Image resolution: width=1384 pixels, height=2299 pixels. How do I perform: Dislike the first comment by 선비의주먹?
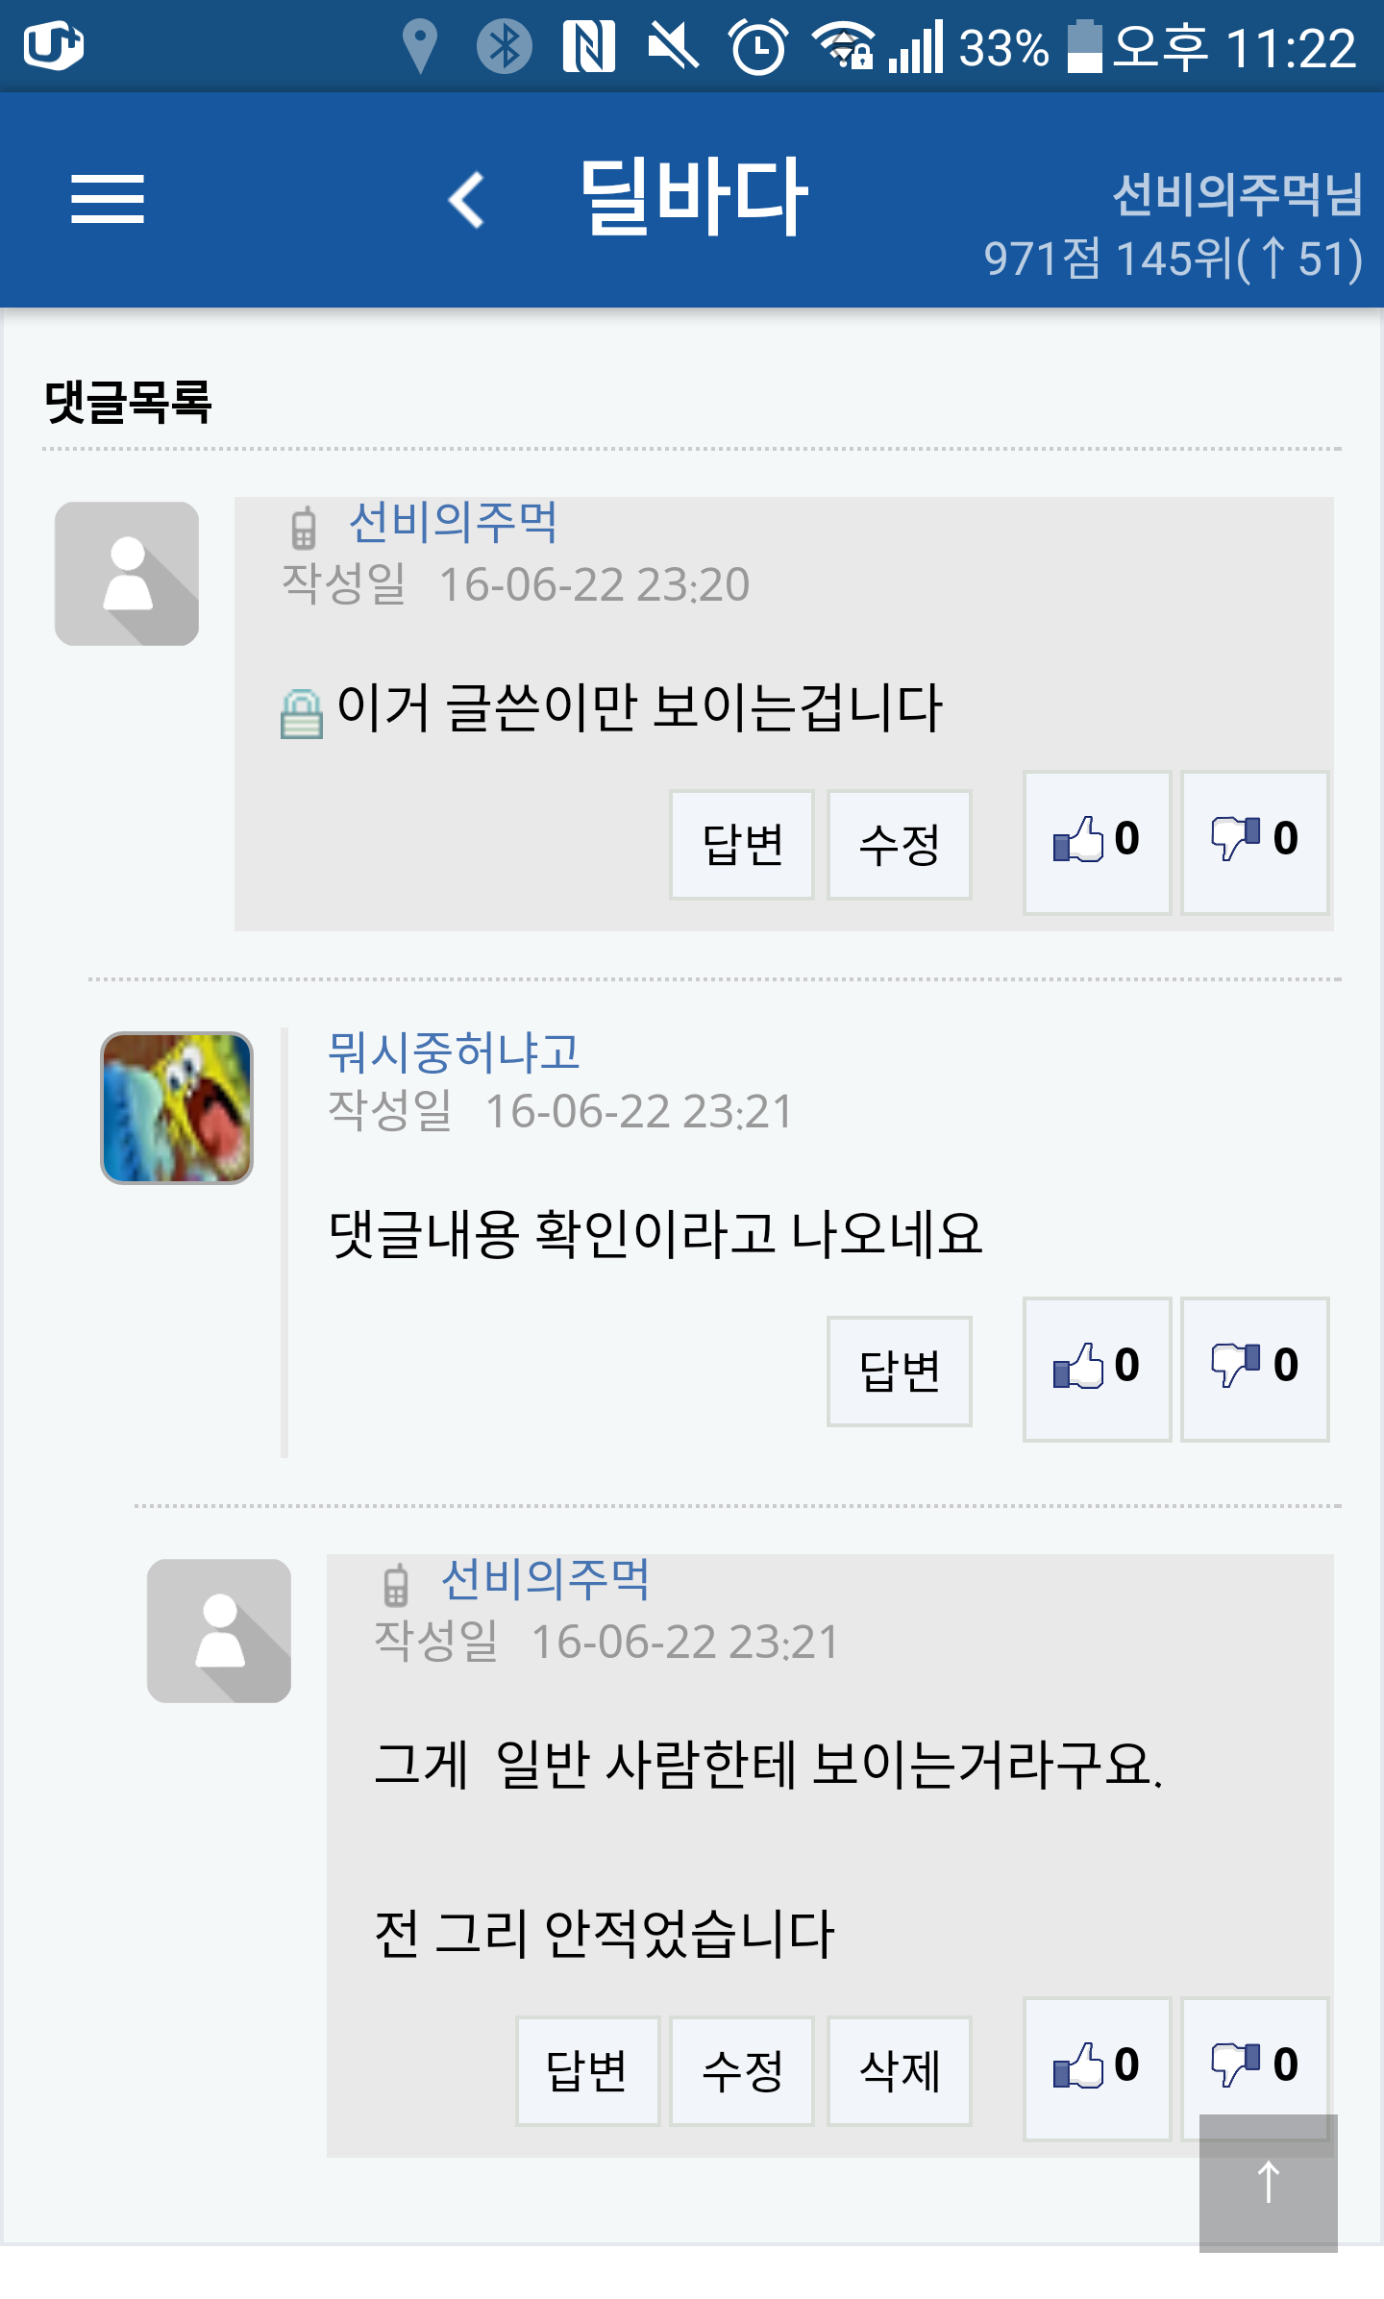point(1254,842)
